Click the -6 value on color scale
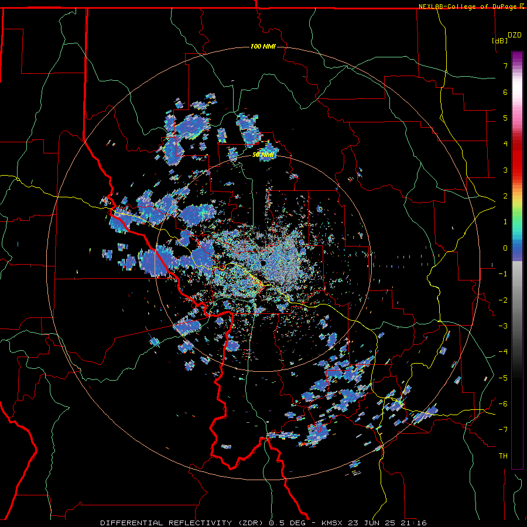Image resolution: width=527 pixels, height=527 pixels. (503, 404)
